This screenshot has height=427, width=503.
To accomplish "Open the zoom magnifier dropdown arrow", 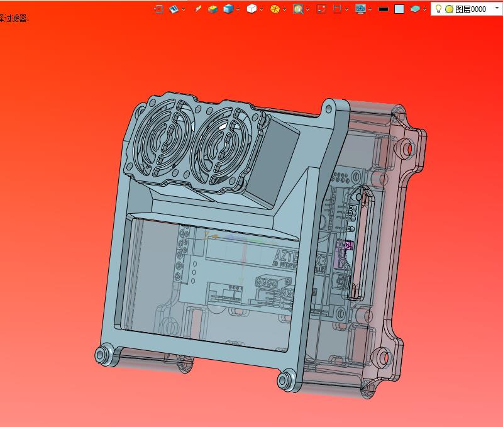I will [x=307, y=9].
